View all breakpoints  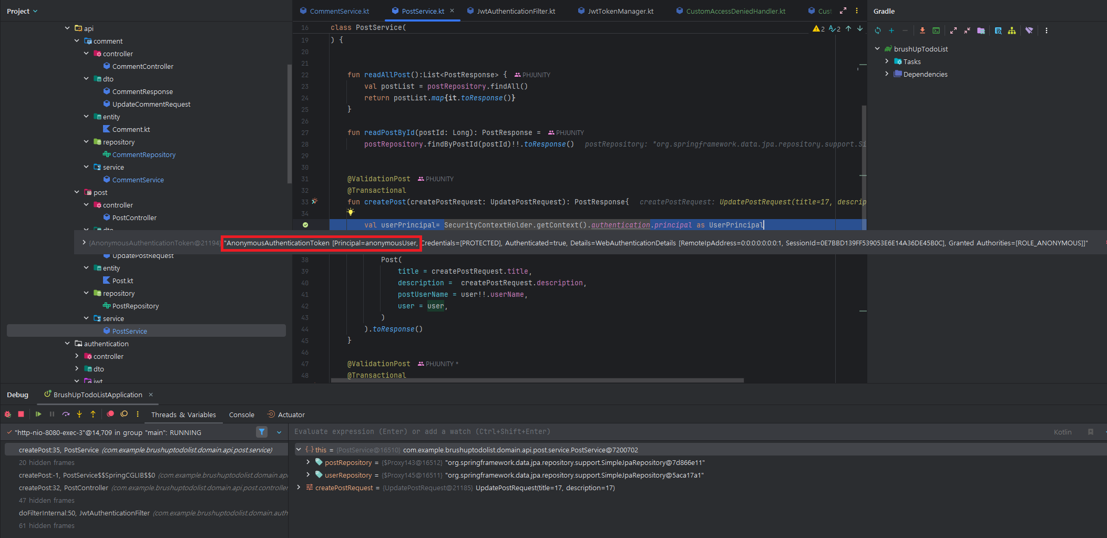(x=110, y=414)
